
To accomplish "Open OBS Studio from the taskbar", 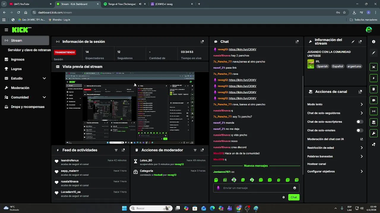I will (x=247, y=208).
